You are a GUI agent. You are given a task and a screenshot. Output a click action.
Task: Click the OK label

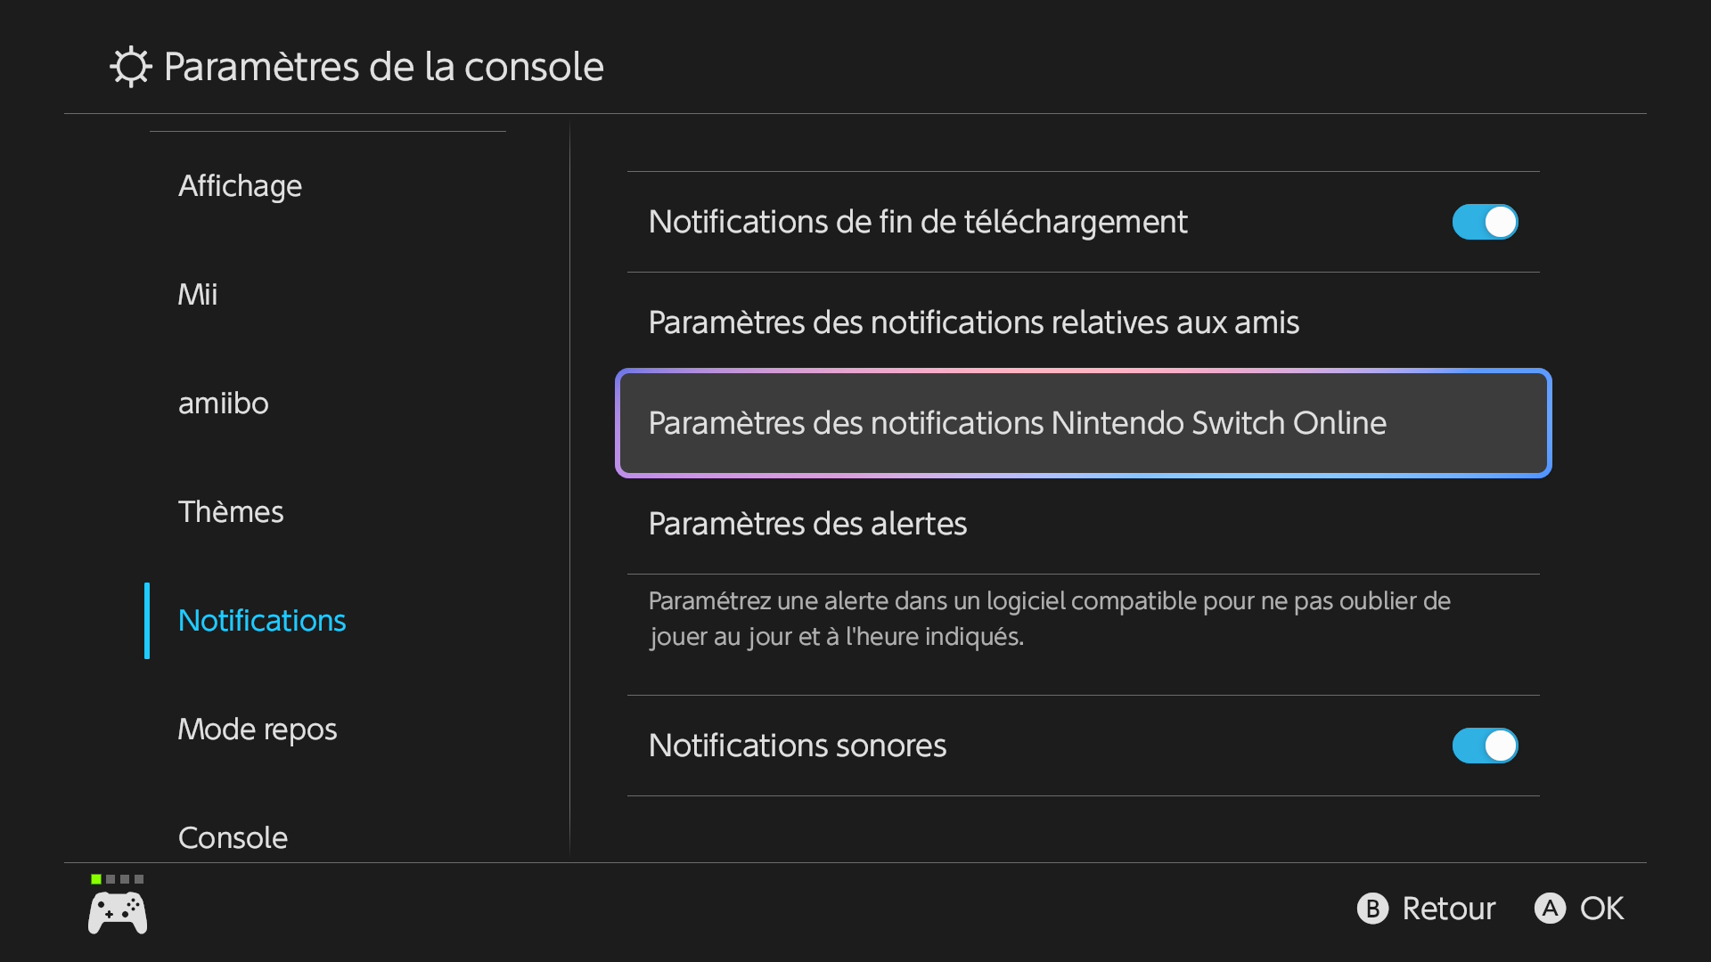tap(1601, 909)
